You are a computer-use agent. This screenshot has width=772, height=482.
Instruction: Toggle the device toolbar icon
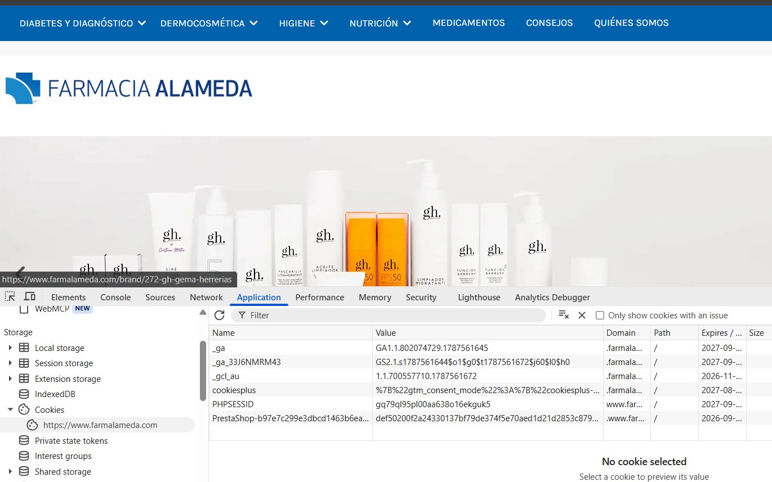[x=30, y=296]
